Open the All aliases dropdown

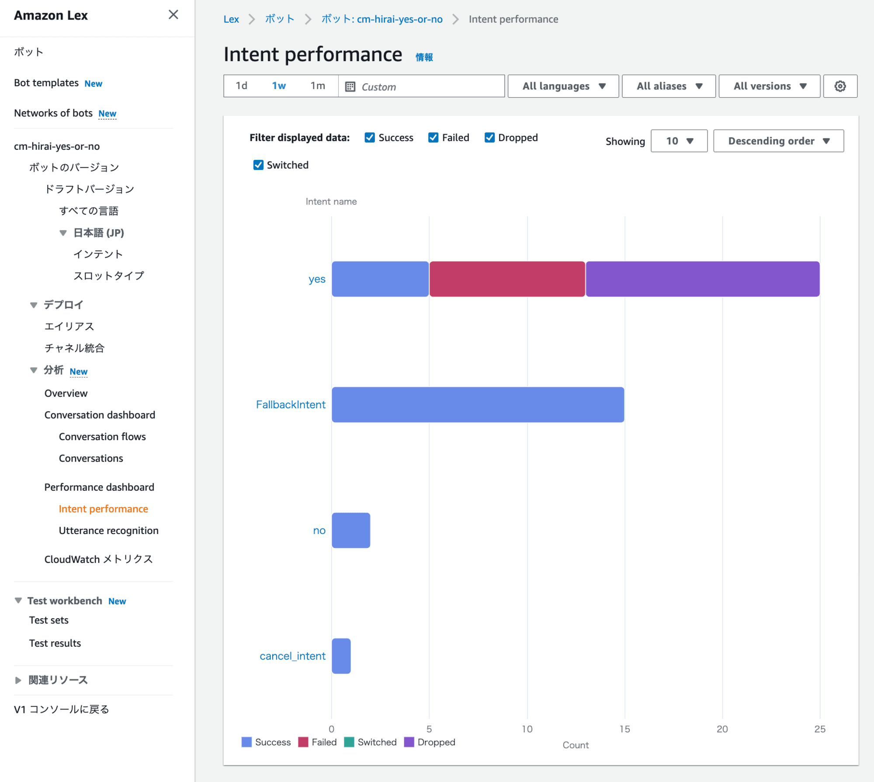(669, 86)
